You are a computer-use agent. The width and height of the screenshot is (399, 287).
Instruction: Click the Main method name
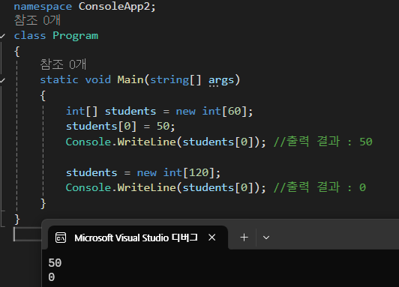tap(130, 79)
